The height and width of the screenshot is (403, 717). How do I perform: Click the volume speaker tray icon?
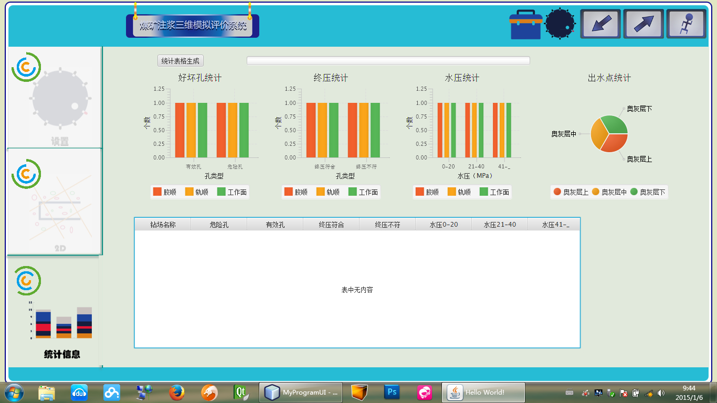[x=661, y=393]
